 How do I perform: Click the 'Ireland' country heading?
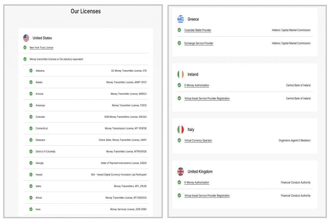point(193,74)
